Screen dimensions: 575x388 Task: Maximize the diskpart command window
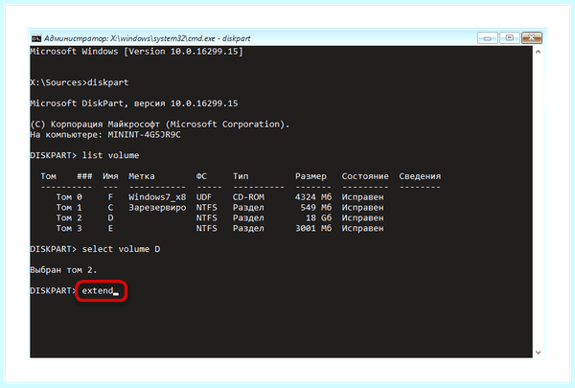coord(510,37)
